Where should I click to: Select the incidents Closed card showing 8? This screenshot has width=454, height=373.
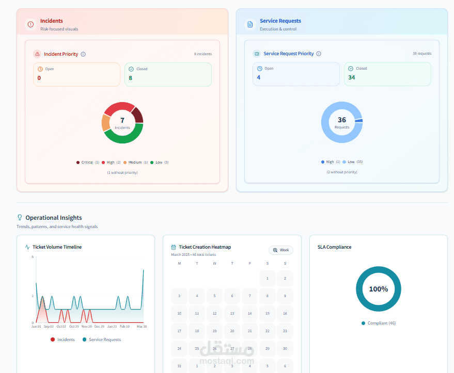168,75
